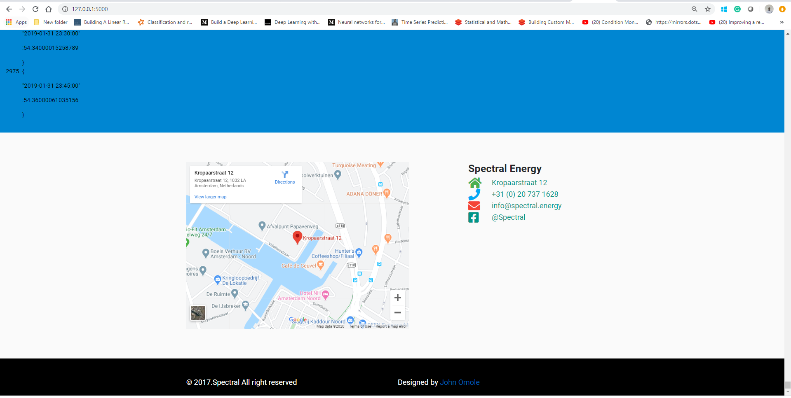Open Building Custom M... bookmark

tap(546, 22)
